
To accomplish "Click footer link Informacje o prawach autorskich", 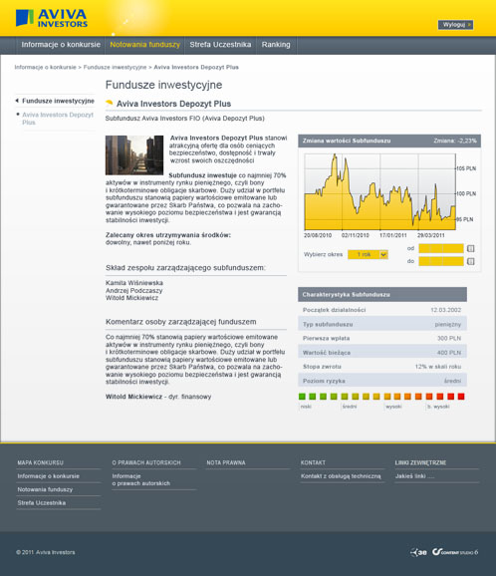I will (141, 479).
